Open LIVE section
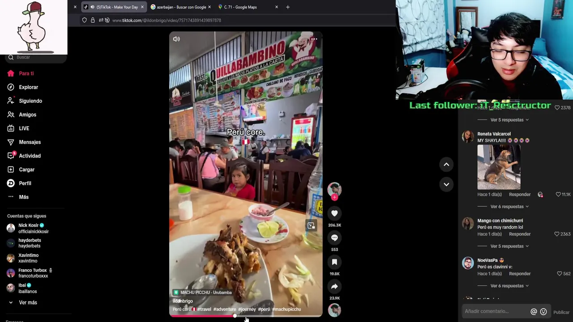573x322 pixels. [x=24, y=128]
